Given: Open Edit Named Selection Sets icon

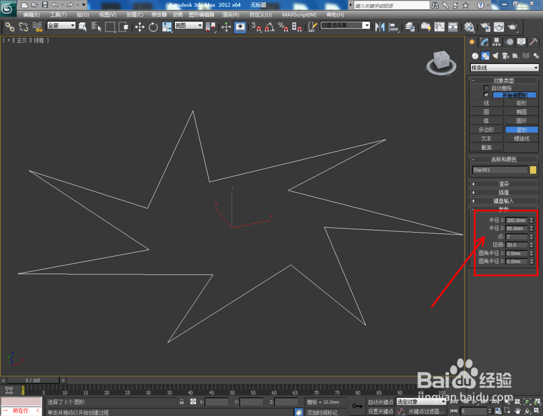Looking at the screenshot, I should (x=312, y=27).
